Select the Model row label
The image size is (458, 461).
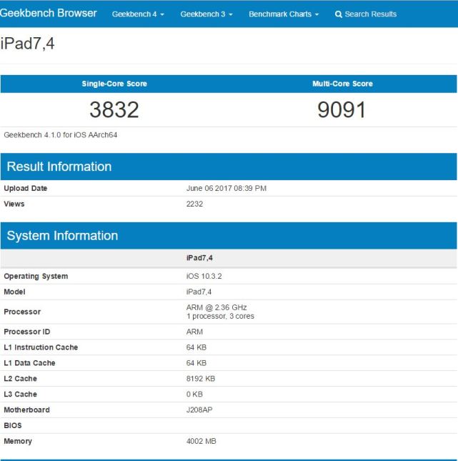point(14,292)
